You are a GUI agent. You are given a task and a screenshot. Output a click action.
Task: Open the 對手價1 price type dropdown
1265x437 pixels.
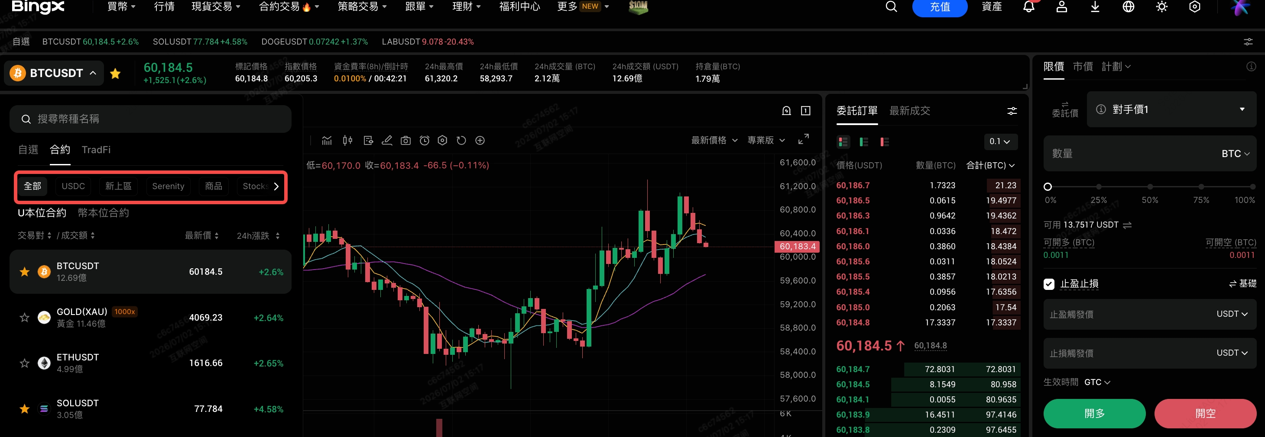point(1171,109)
